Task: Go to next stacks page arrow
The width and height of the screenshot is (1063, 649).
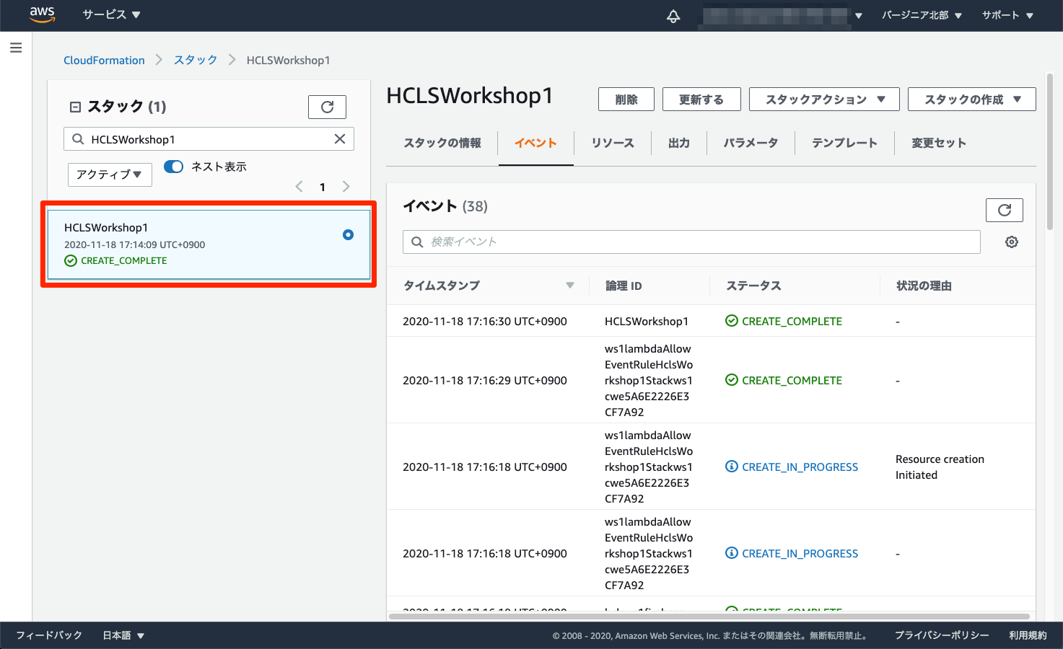Action: 346,187
